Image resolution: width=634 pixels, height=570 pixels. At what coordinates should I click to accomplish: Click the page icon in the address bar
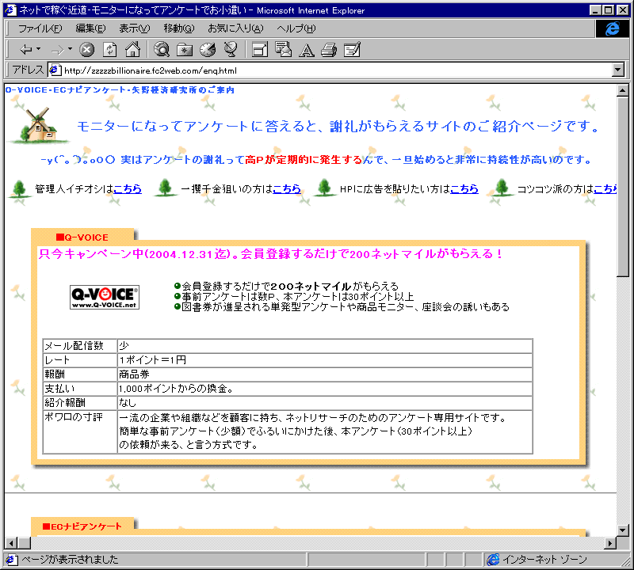(55, 70)
